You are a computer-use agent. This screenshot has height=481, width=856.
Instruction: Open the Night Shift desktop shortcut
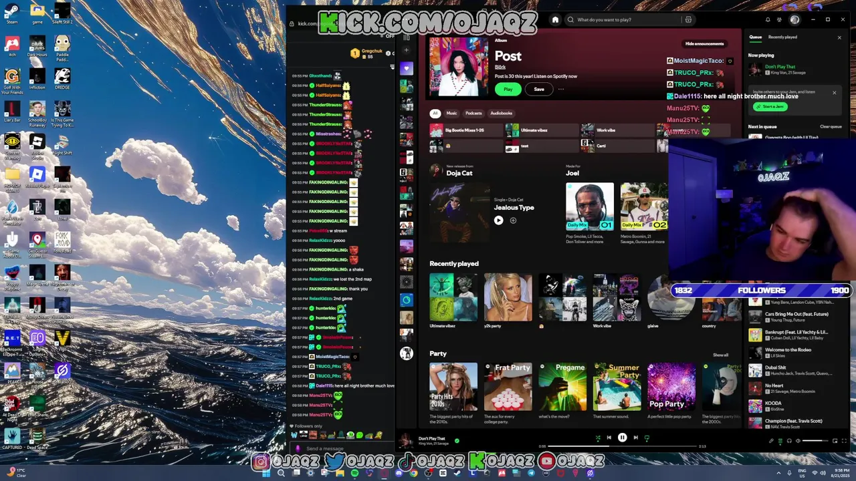62,144
